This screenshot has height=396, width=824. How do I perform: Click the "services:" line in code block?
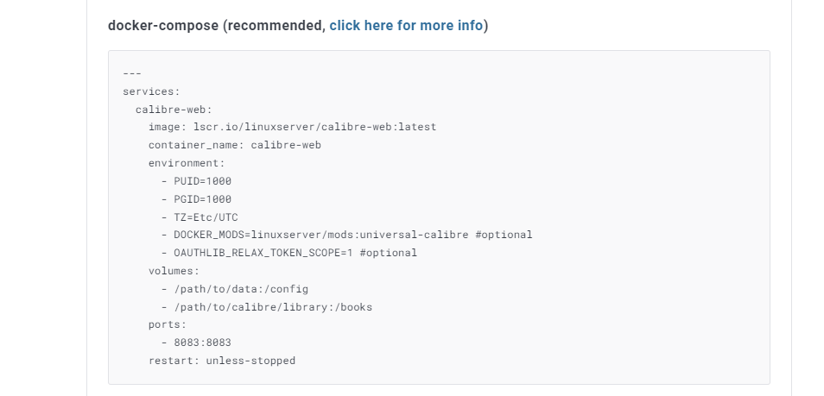point(151,91)
